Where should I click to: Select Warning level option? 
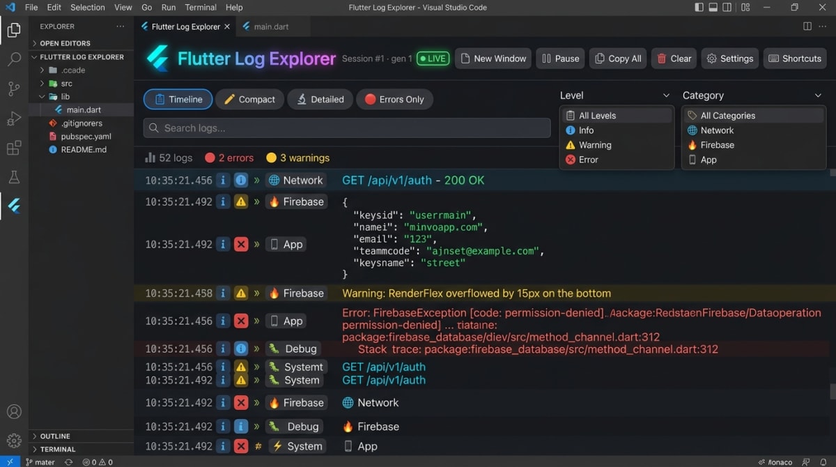pos(617,145)
